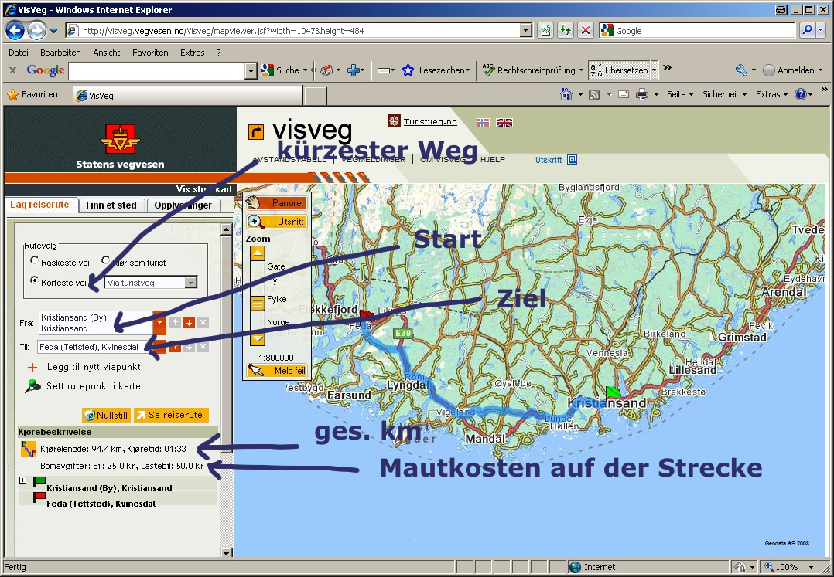The height and width of the screenshot is (577, 834).
Task: Activate the Panorer pan tool
Action: point(276,203)
